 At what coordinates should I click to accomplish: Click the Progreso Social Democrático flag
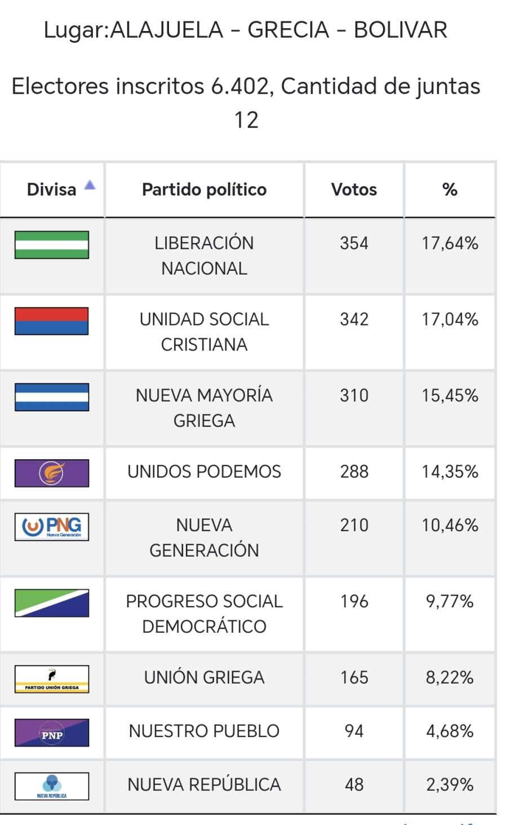[52, 602]
